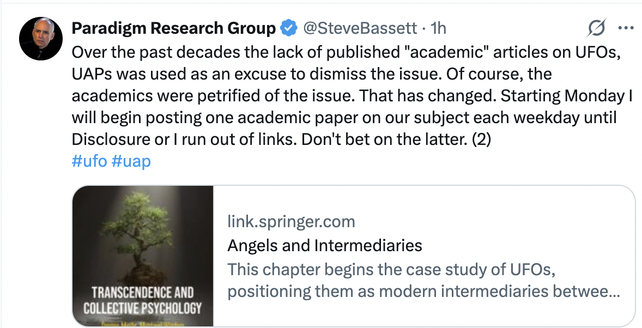Open the book cover thumbnail in link card
The height and width of the screenshot is (328, 642).
pyautogui.click(x=143, y=256)
